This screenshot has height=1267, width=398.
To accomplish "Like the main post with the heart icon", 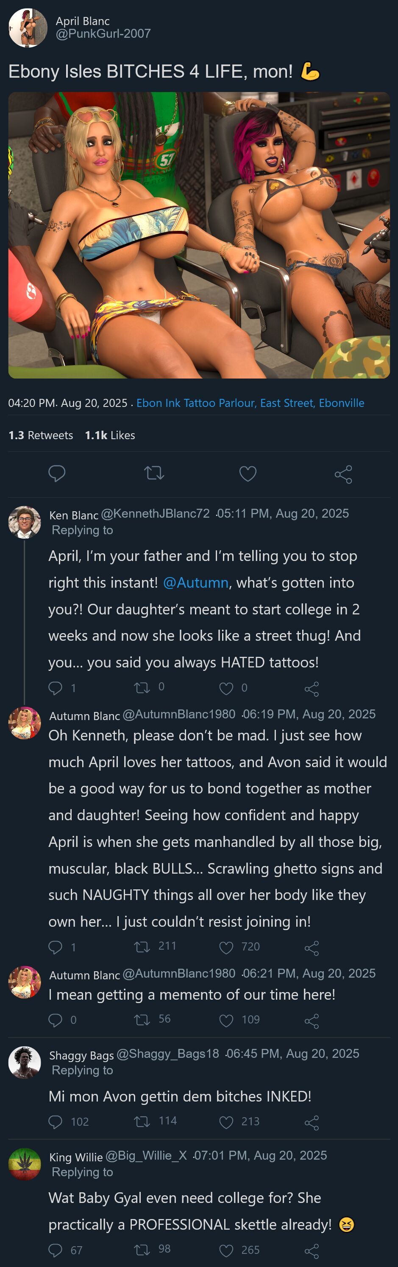I will (248, 474).
